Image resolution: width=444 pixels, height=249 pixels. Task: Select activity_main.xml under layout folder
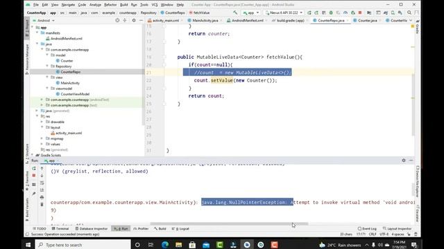pos(69,133)
